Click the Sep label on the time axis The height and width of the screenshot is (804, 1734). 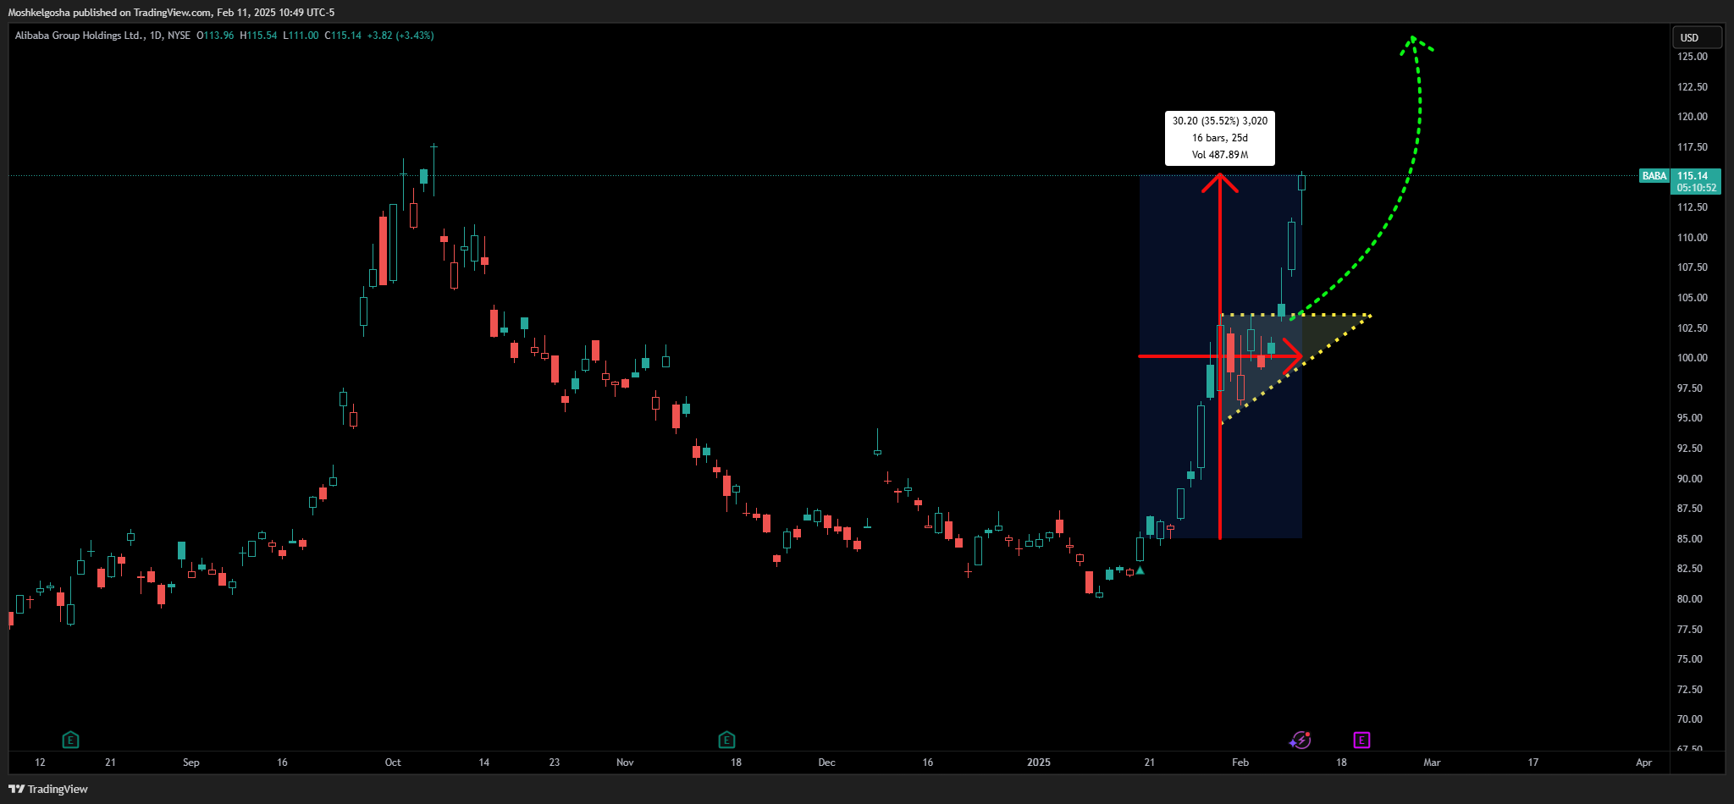[191, 763]
